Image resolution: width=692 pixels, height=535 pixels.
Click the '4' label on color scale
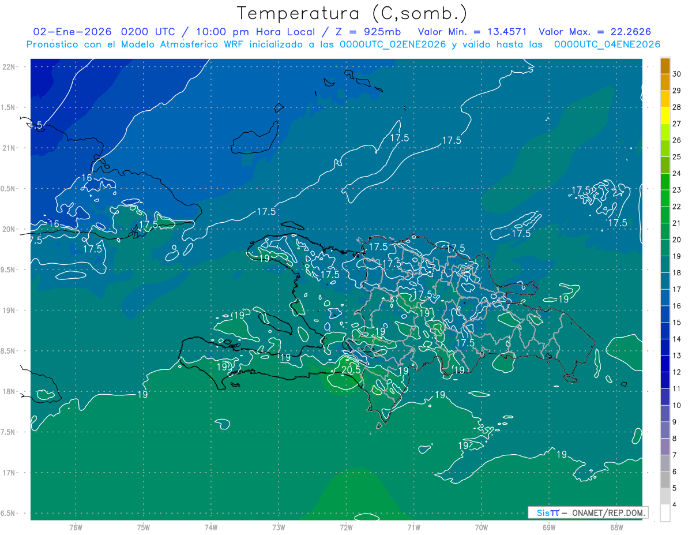(674, 504)
